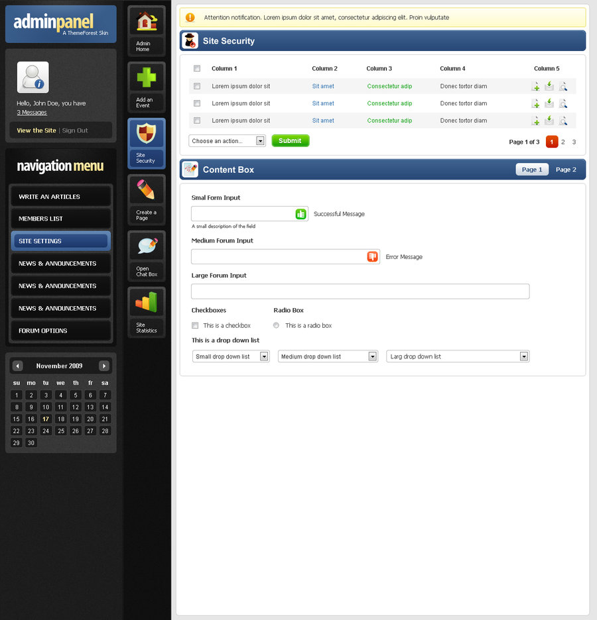Click the add-page icon in first table row

coord(535,86)
